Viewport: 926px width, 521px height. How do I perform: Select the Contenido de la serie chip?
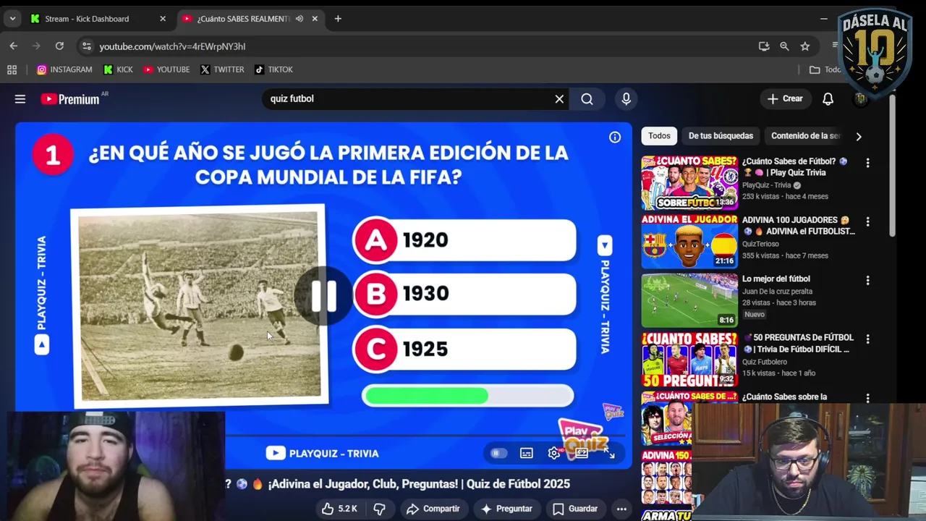pyautogui.click(x=805, y=136)
